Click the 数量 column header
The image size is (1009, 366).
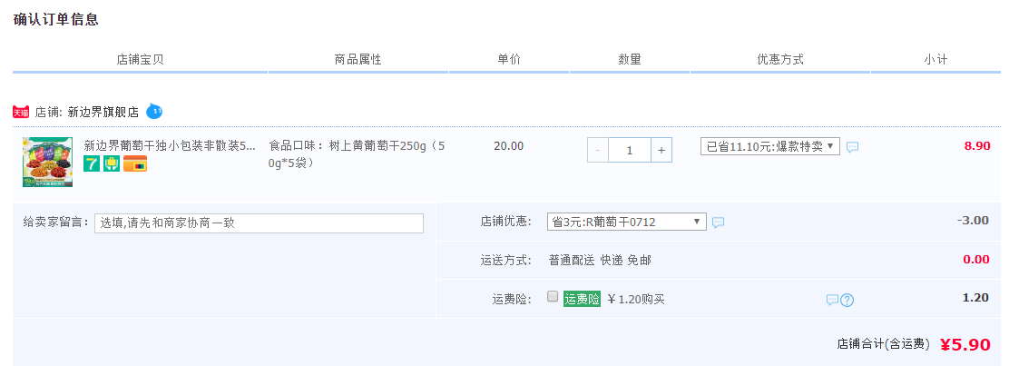pyautogui.click(x=630, y=59)
